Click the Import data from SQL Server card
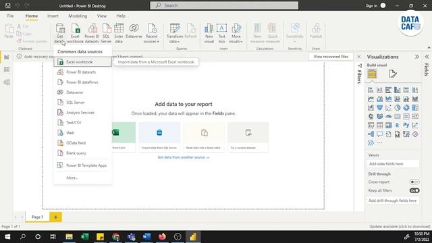432x243 pixels. tap(159, 136)
